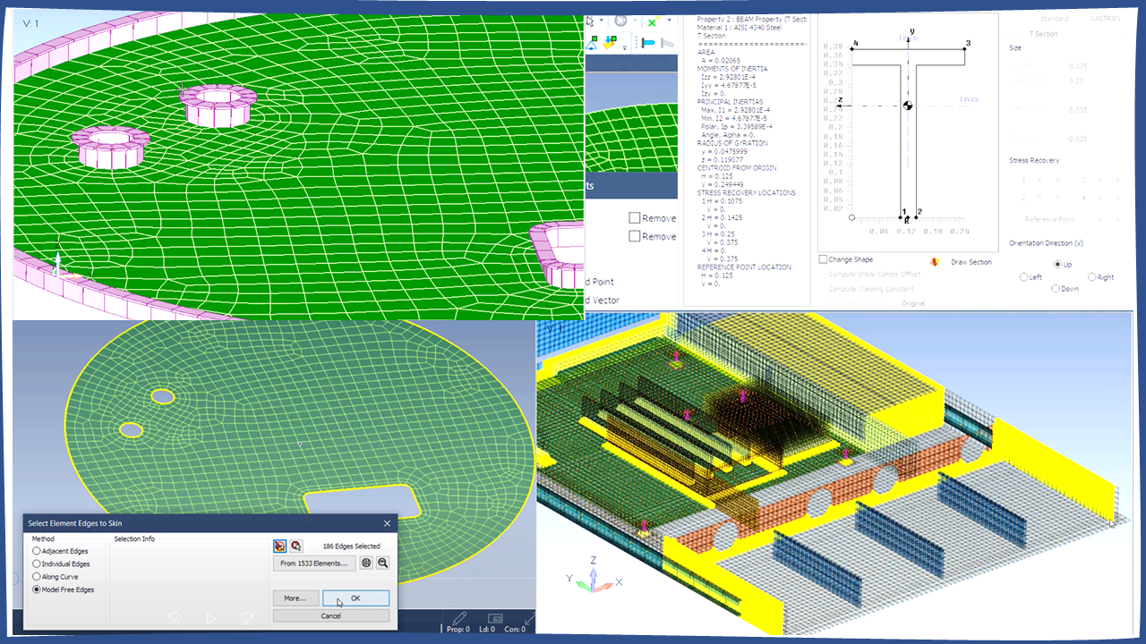1146x644 pixels.
Task: Close the Select Element Edges to Skin dialog
Action: [387, 523]
